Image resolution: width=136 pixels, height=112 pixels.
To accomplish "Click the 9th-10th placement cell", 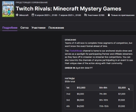I will (104, 100).
